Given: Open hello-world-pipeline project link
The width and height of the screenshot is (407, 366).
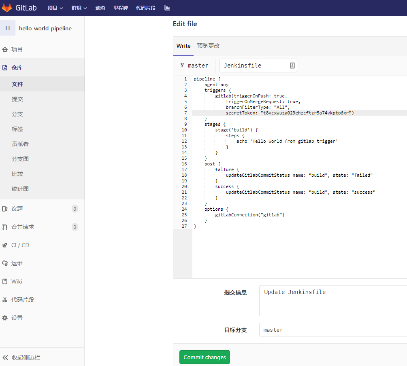Looking at the screenshot, I should [x=45, y=29].
